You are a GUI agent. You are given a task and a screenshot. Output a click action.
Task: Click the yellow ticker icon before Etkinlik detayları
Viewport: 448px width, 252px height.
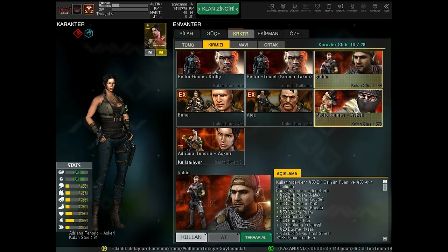pos(104,248)
